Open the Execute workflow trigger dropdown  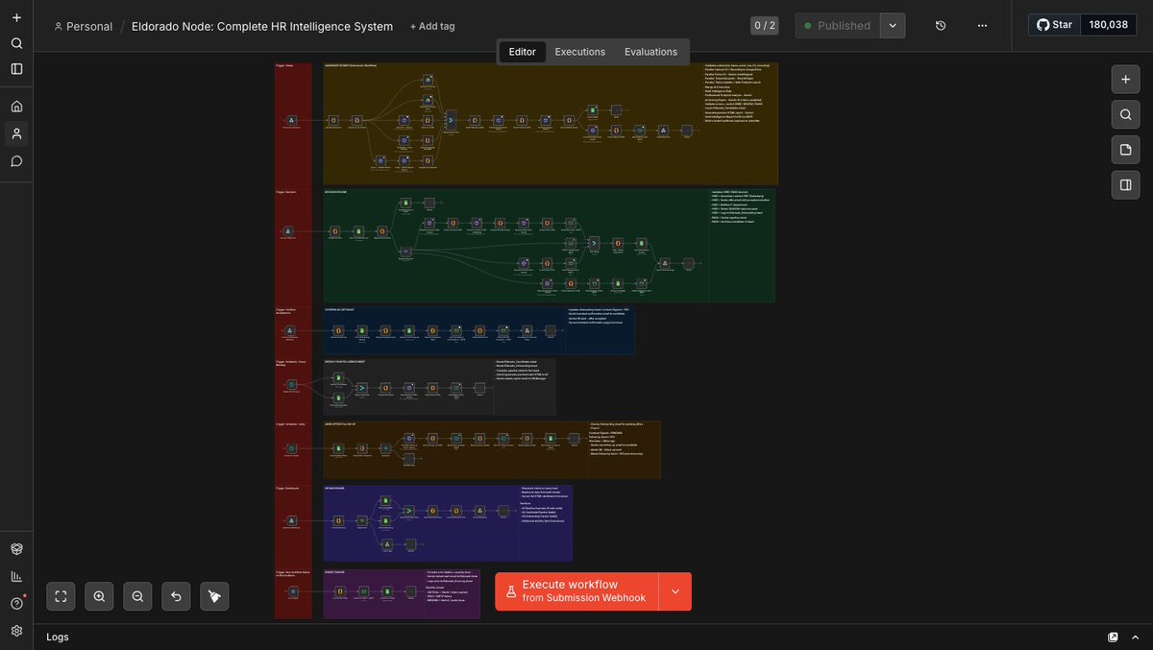pos(675,591)
